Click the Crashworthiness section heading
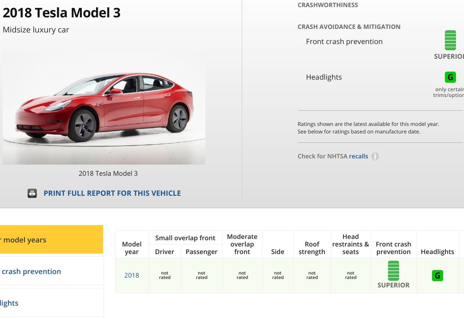 point(328,5)
